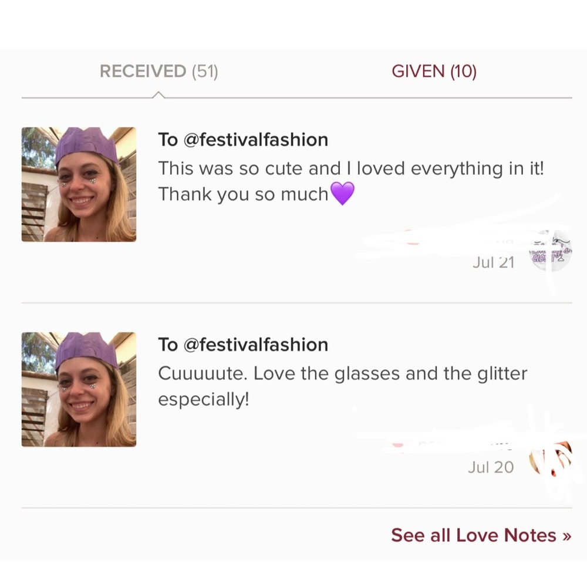This screenshot has width=587, height=587.
Task: Click the Jul 21 date stamp
Action: pyautogui.click(x=494, y=262)
